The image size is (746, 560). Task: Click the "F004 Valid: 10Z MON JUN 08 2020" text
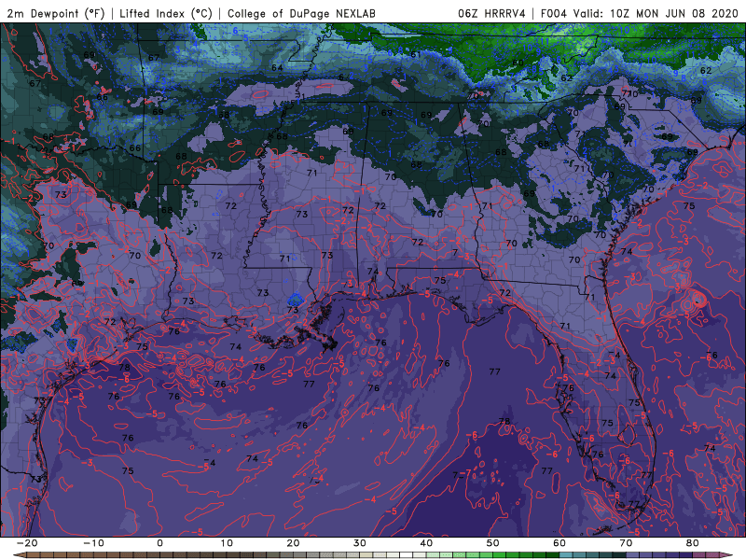[x=639, y=14]
